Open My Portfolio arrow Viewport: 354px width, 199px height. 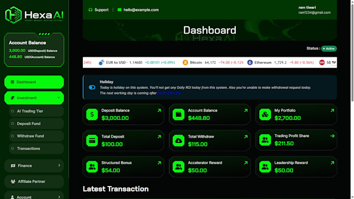[332, 111]
